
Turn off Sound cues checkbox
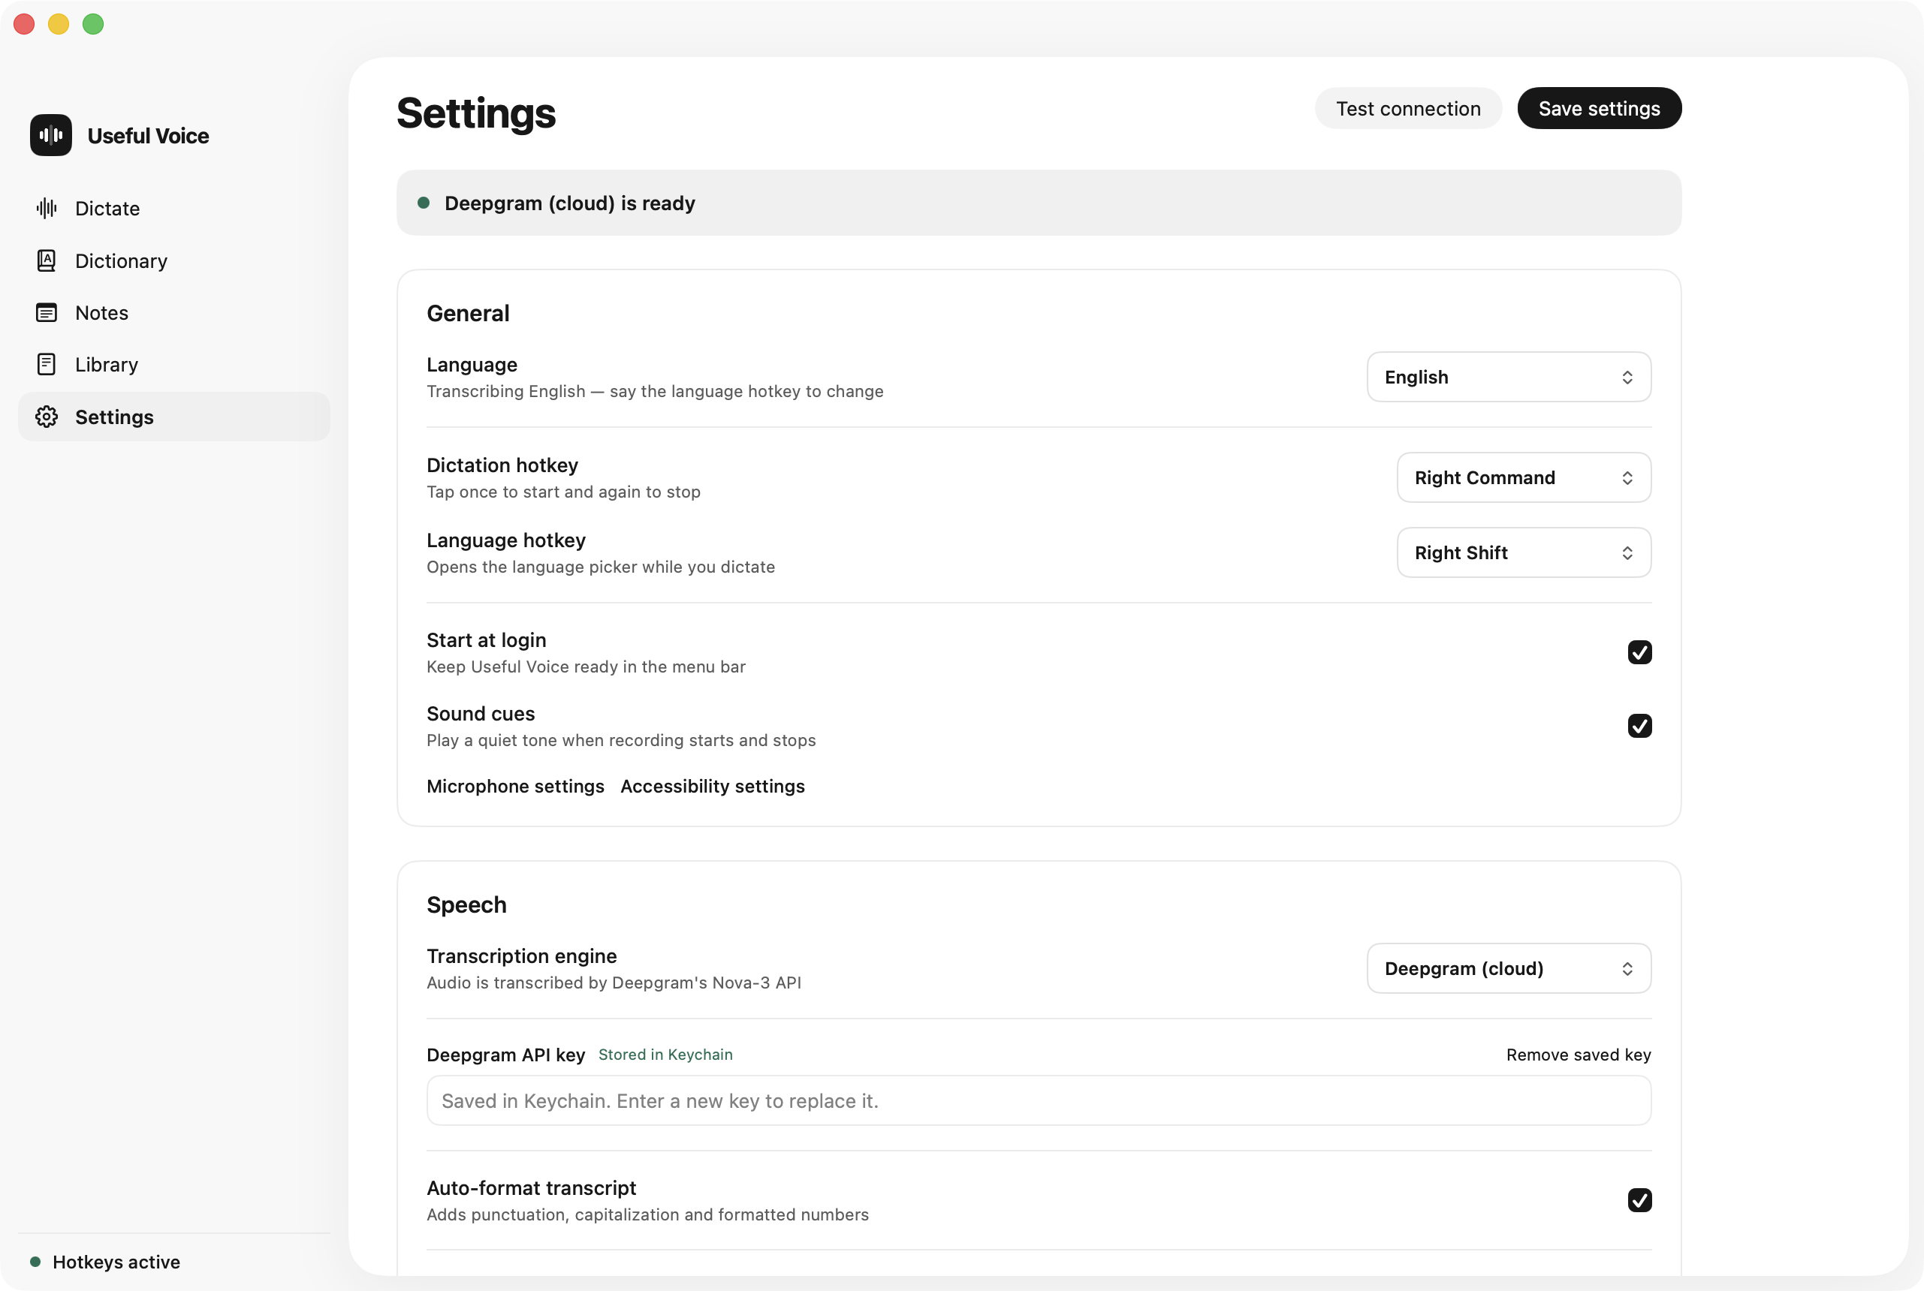coord(1639,725)
